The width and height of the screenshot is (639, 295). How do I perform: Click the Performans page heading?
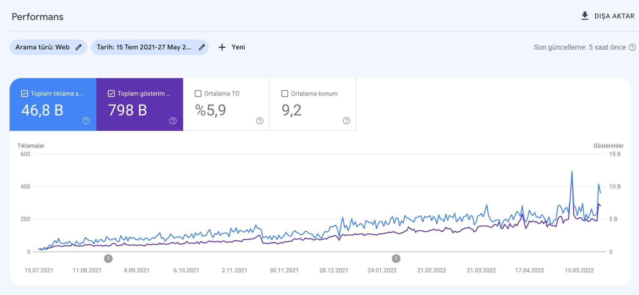coord(37,17)
